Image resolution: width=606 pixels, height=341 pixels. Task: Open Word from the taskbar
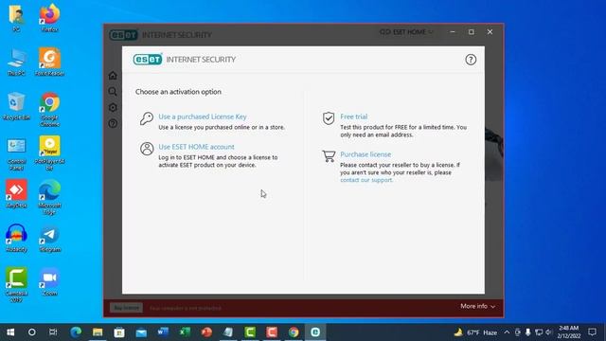click(163, 332)
